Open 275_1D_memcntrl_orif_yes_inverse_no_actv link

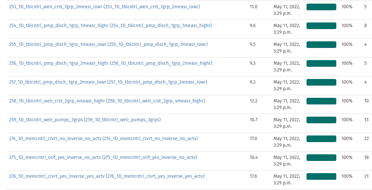point(103,157)
